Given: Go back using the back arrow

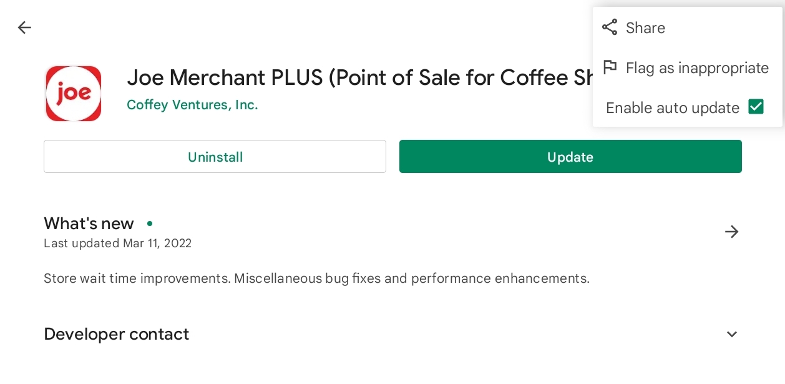Looking at the screenshot, I should click(24, 27).
